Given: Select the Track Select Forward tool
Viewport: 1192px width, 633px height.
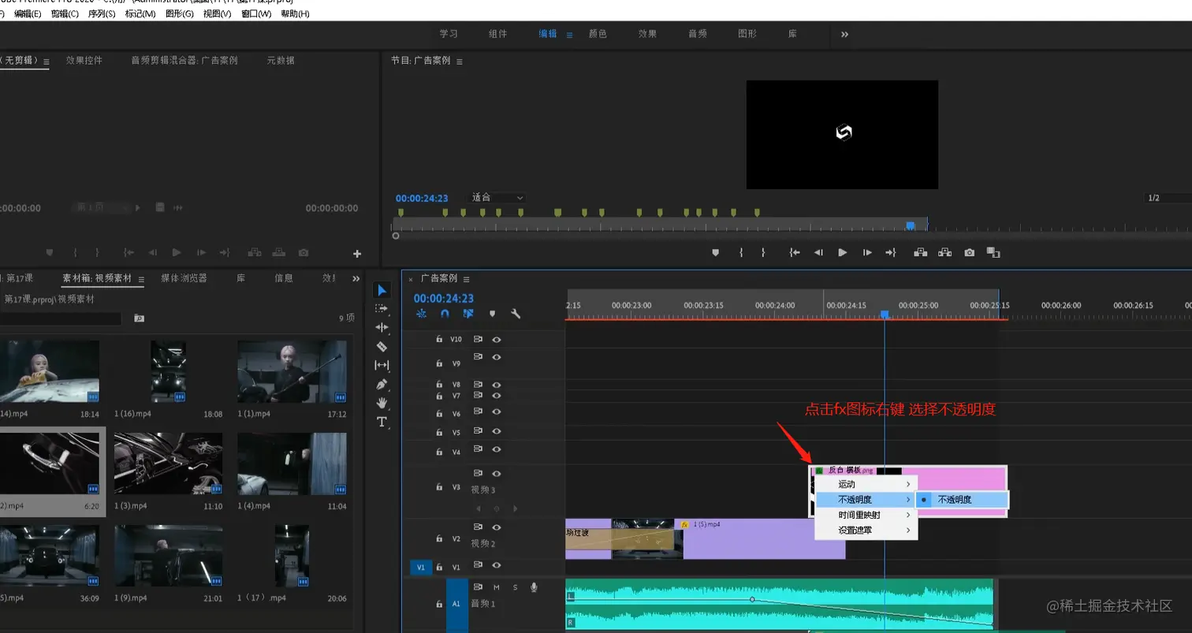Looking at the screenshot, I should 382,309.
